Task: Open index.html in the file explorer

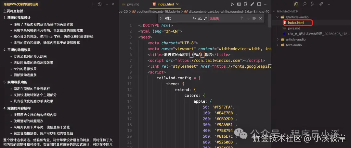Action: tap(296, 23)
